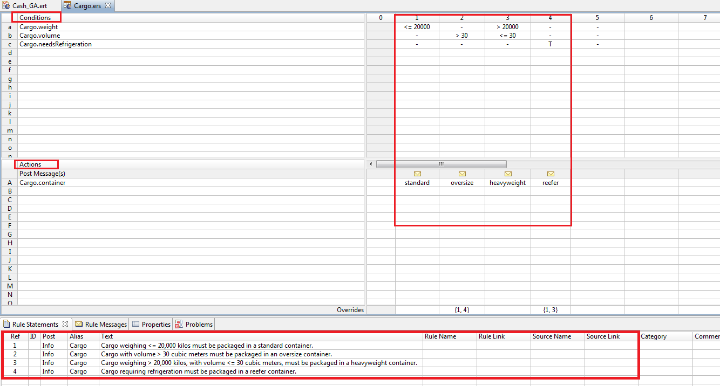Show the Properties tab

click(x=151, y=324)
